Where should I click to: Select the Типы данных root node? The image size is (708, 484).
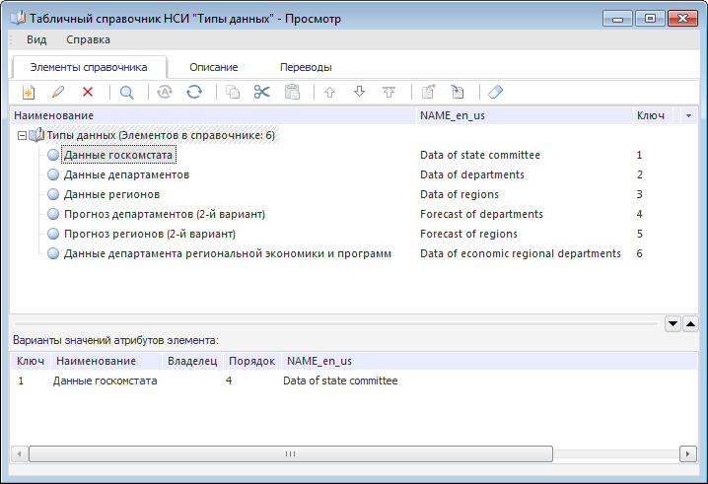click(161, 135)
